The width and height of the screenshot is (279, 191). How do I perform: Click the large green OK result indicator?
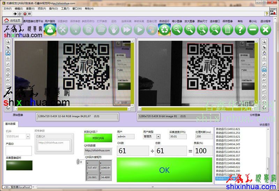[x=164, y=170]
